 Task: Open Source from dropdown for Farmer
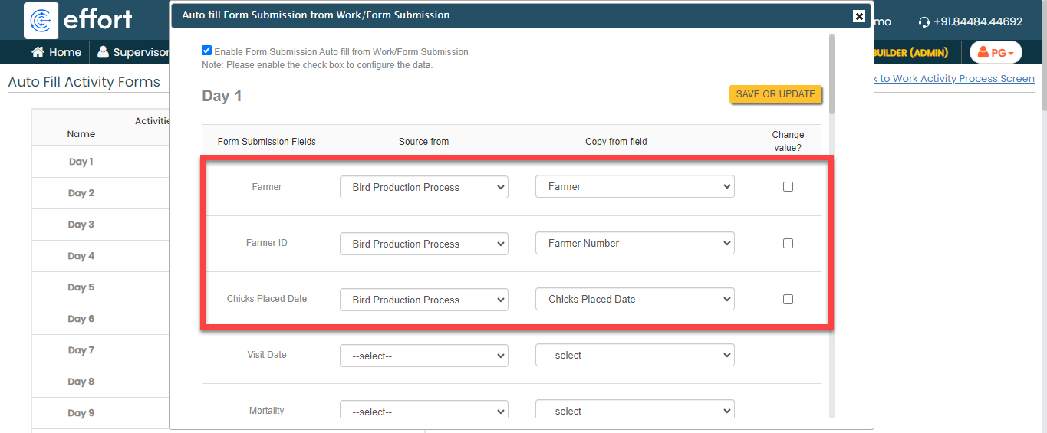point(423,187)
